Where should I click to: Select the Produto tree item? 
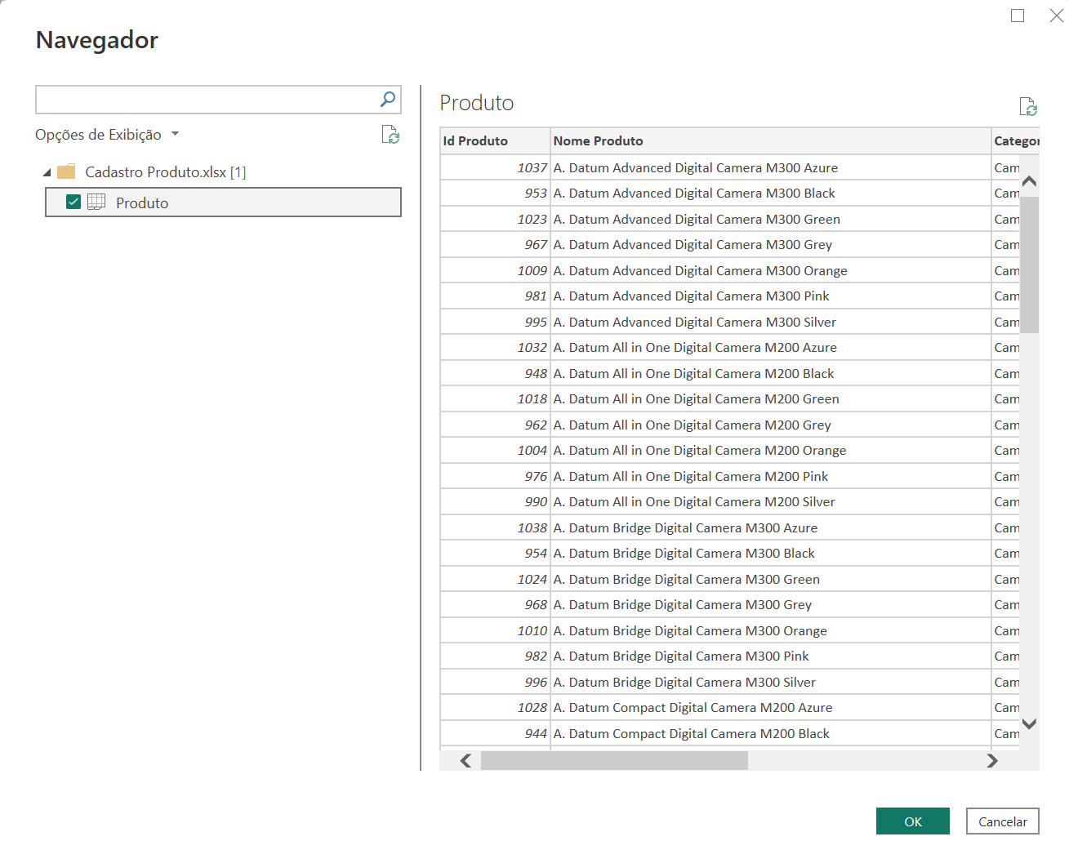pyautogui.click(x=223, y=202)
